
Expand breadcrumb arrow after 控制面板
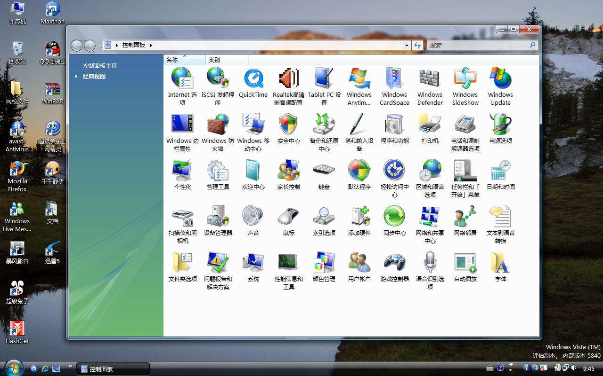tap(151, 45)
